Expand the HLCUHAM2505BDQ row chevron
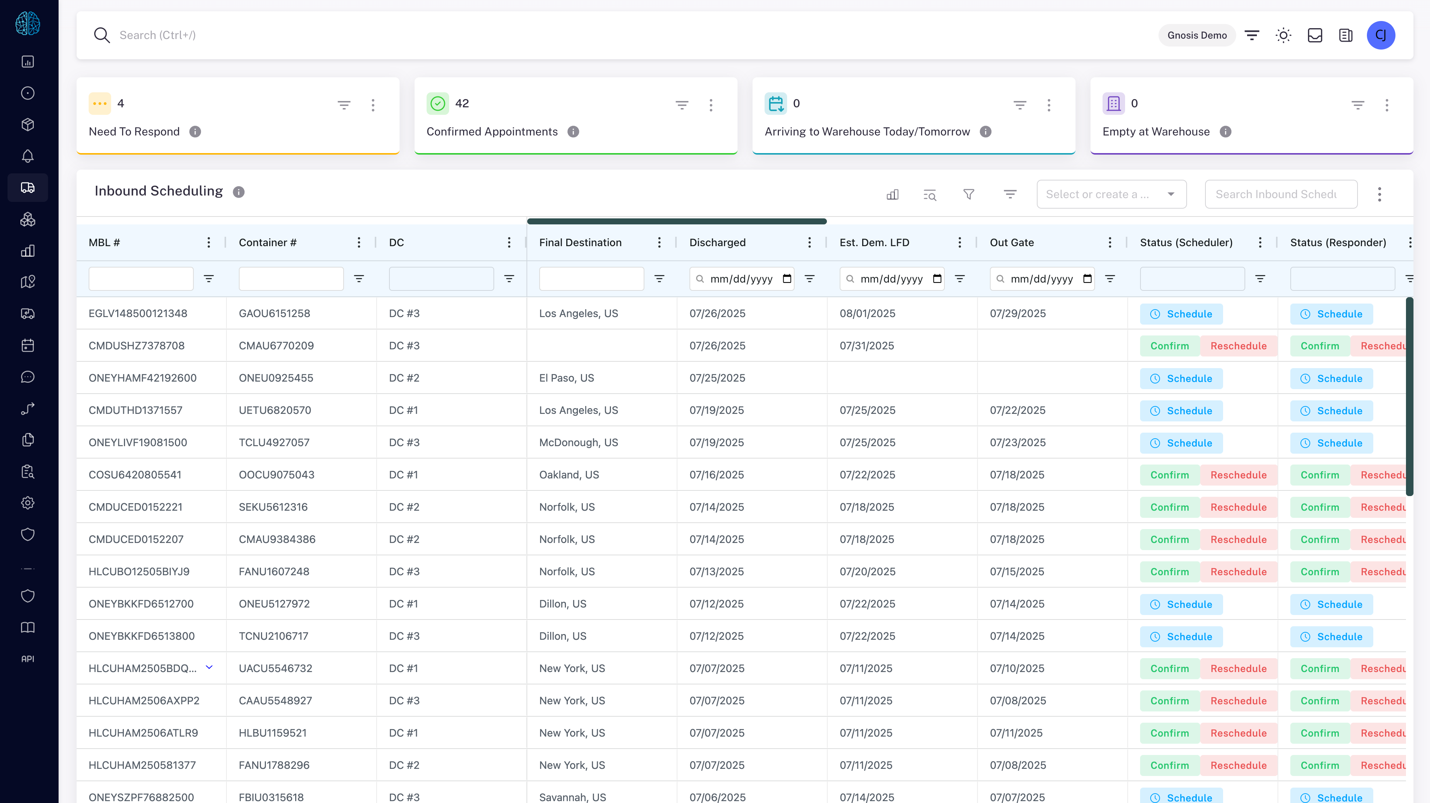The width and height of the screenshot is (1430, 803). point(209,667)
